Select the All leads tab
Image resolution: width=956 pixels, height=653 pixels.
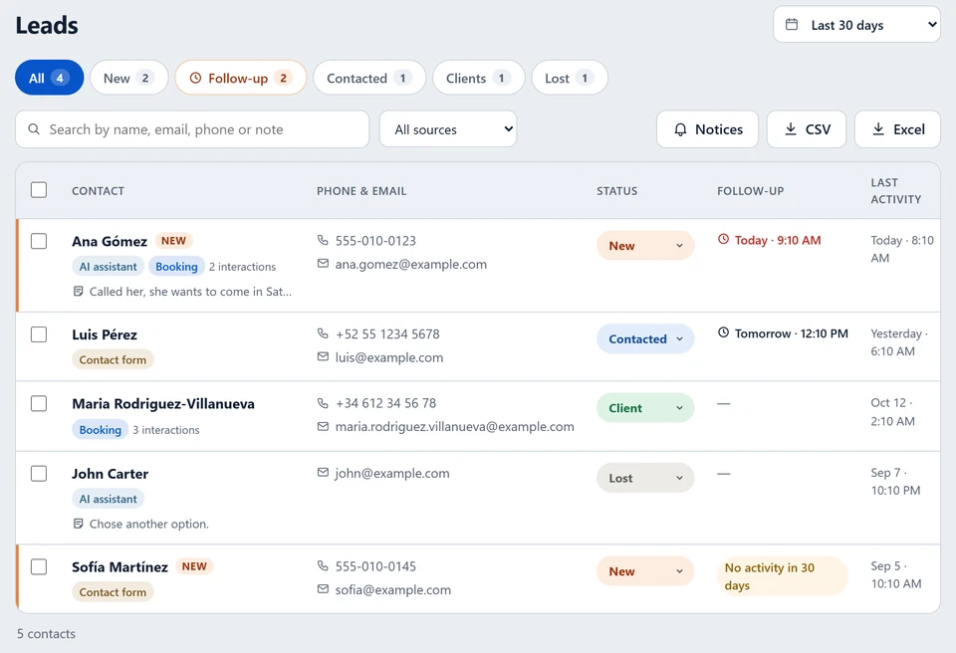pyautogui.click(x=50, y=78)
